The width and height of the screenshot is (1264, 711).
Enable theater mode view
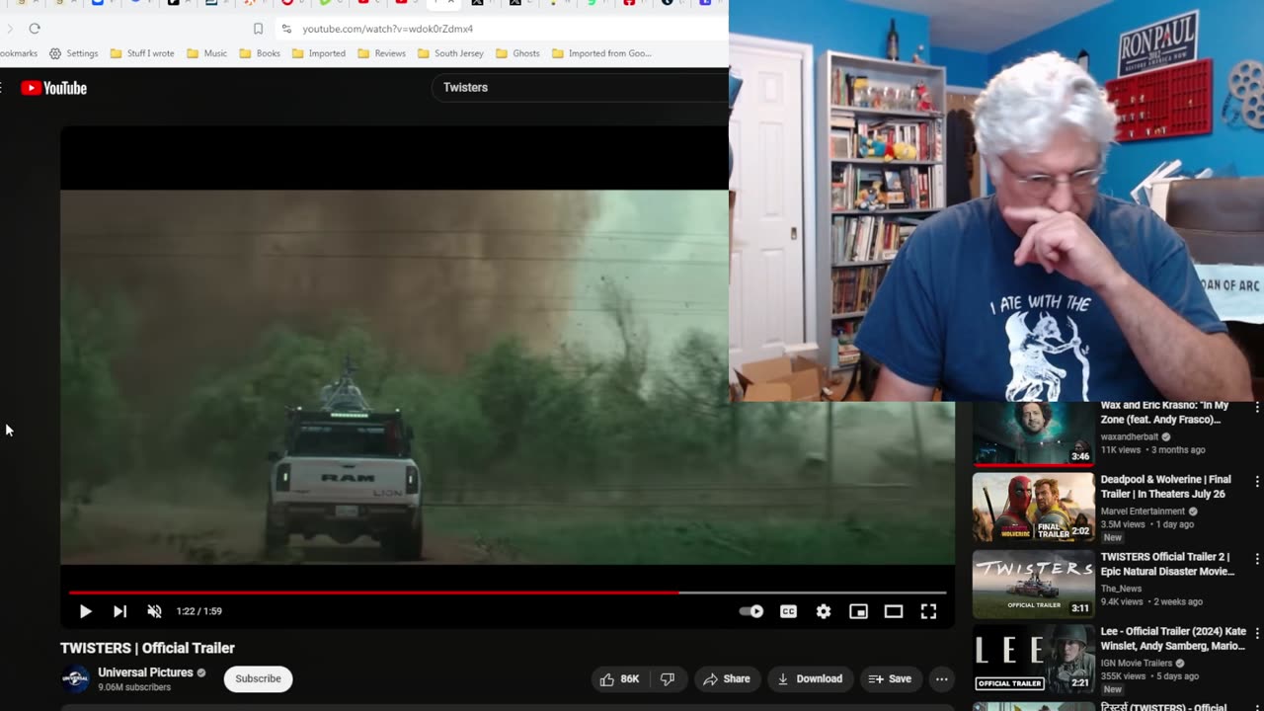click(x=894, y=611)
